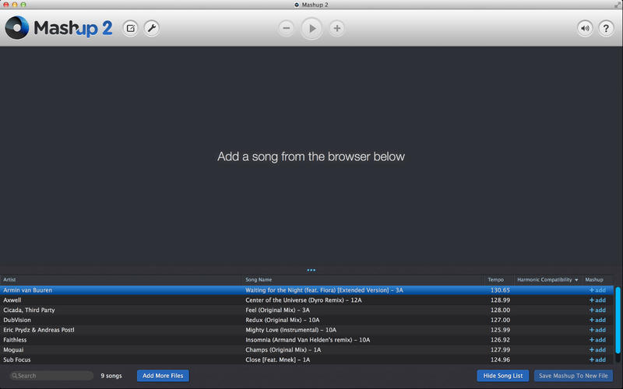
Task: Click the minus button beside play
Action: 286,28
